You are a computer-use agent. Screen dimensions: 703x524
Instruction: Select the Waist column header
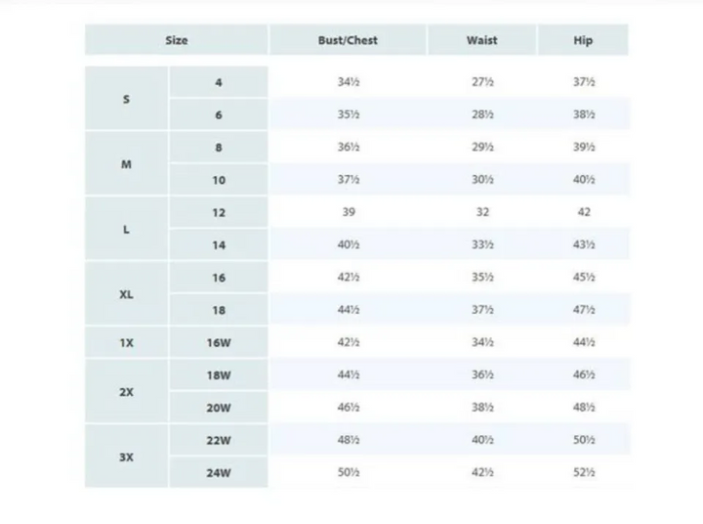[x=481, y=40]
